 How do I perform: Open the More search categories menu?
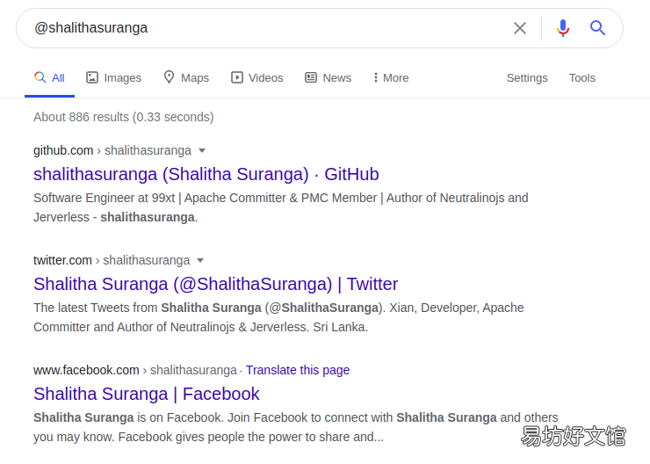coord(391,78)
